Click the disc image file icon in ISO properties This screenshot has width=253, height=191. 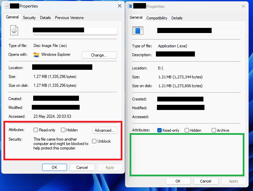[x=14, y=30]
